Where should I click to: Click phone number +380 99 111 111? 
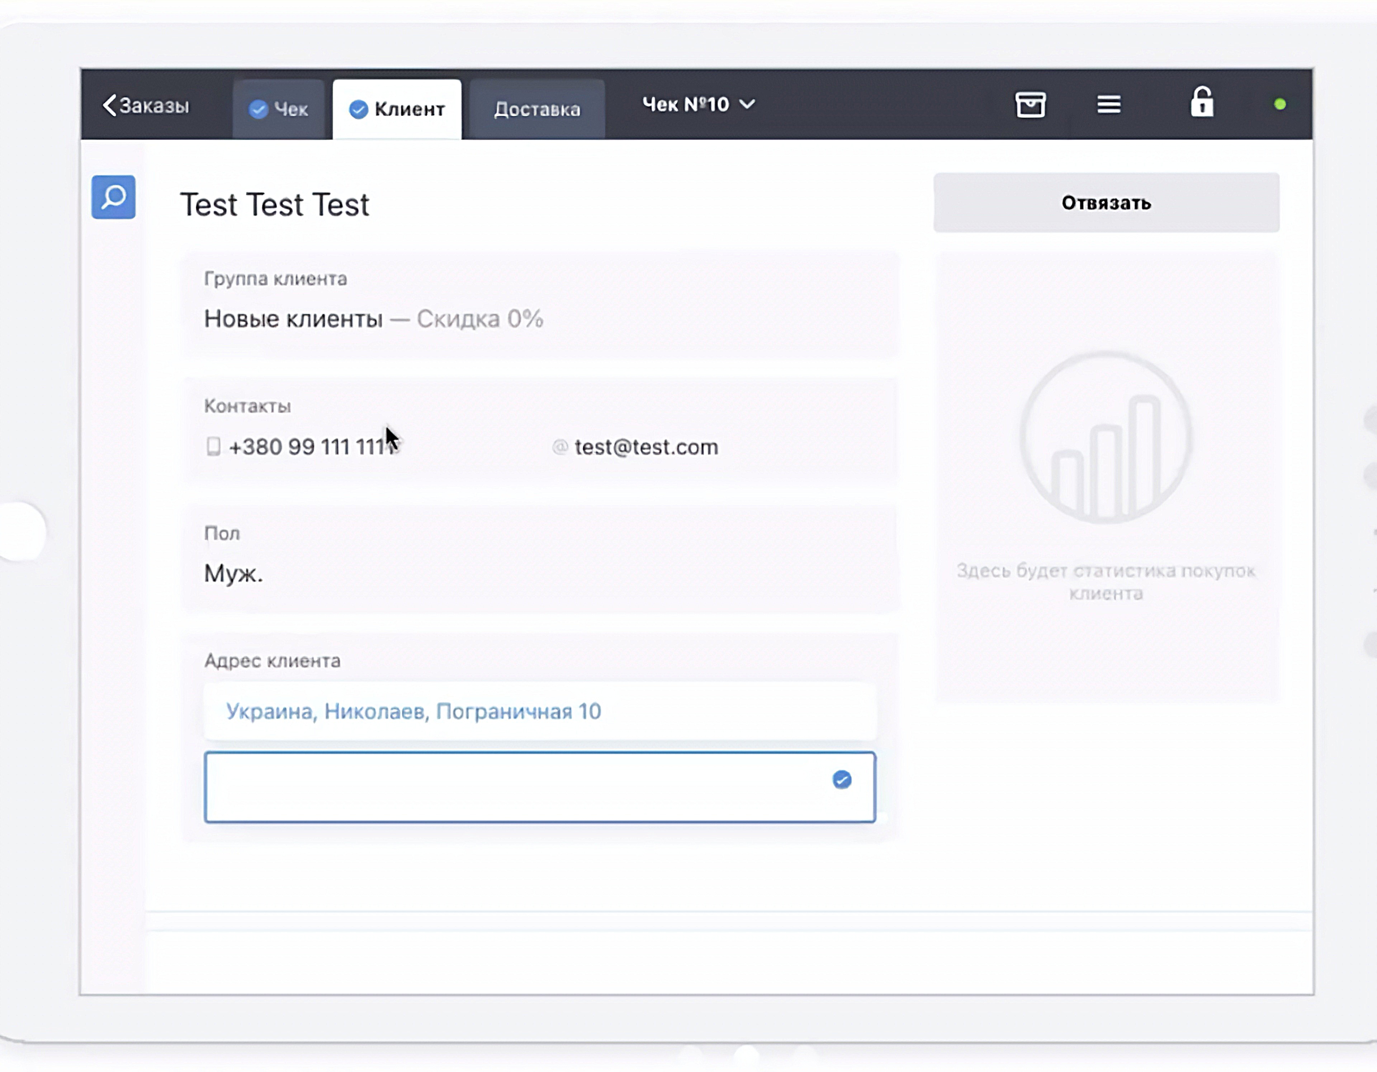coord(313,447)
